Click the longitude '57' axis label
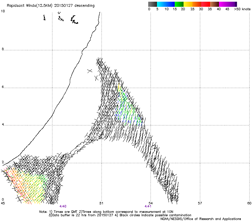 tap(200, 203)
